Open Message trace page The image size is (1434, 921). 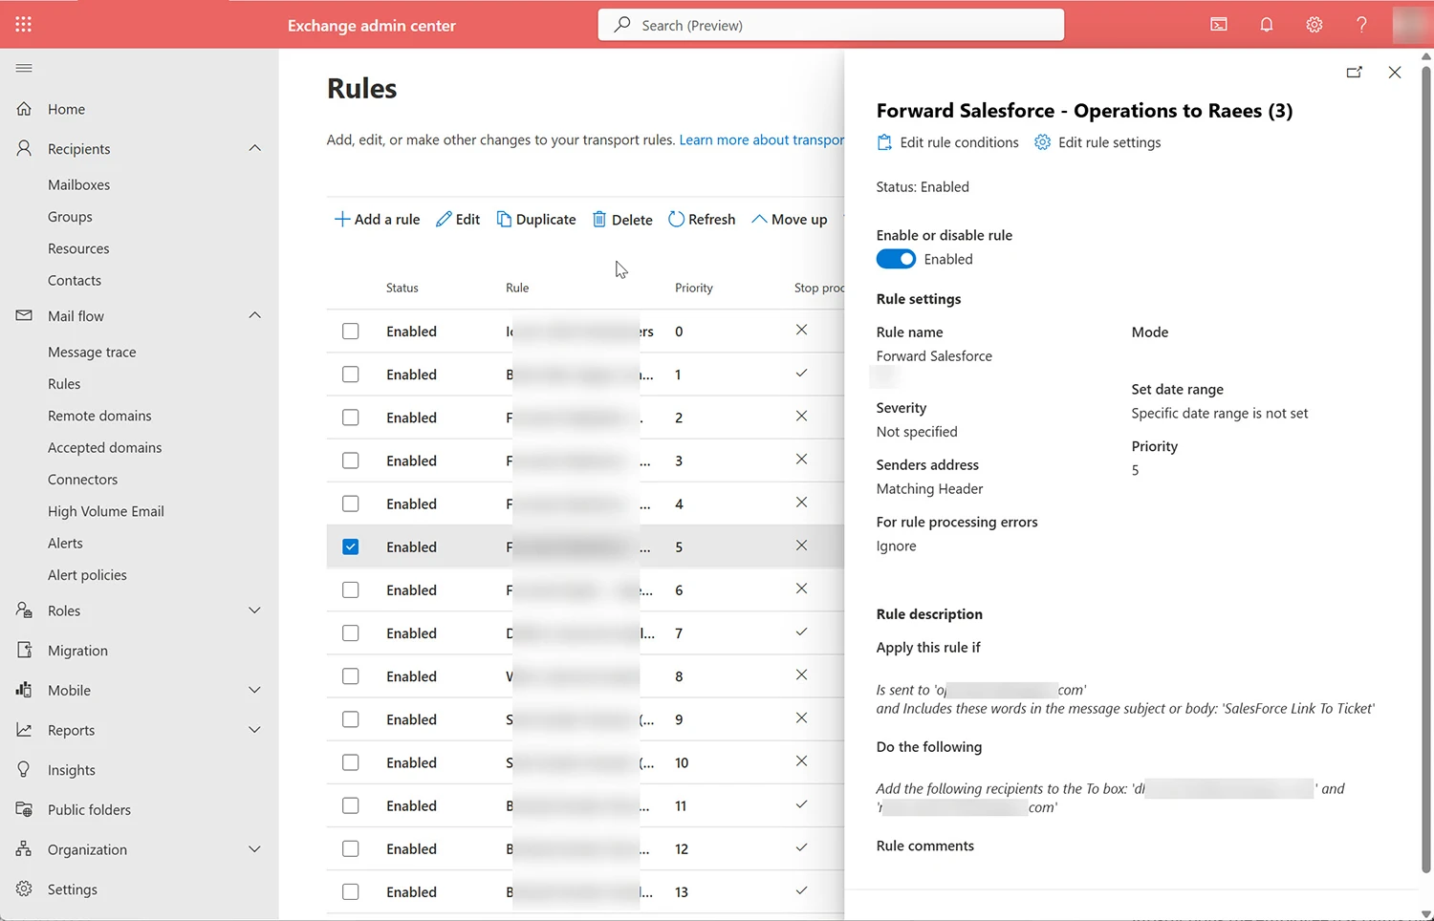point(92,352)
